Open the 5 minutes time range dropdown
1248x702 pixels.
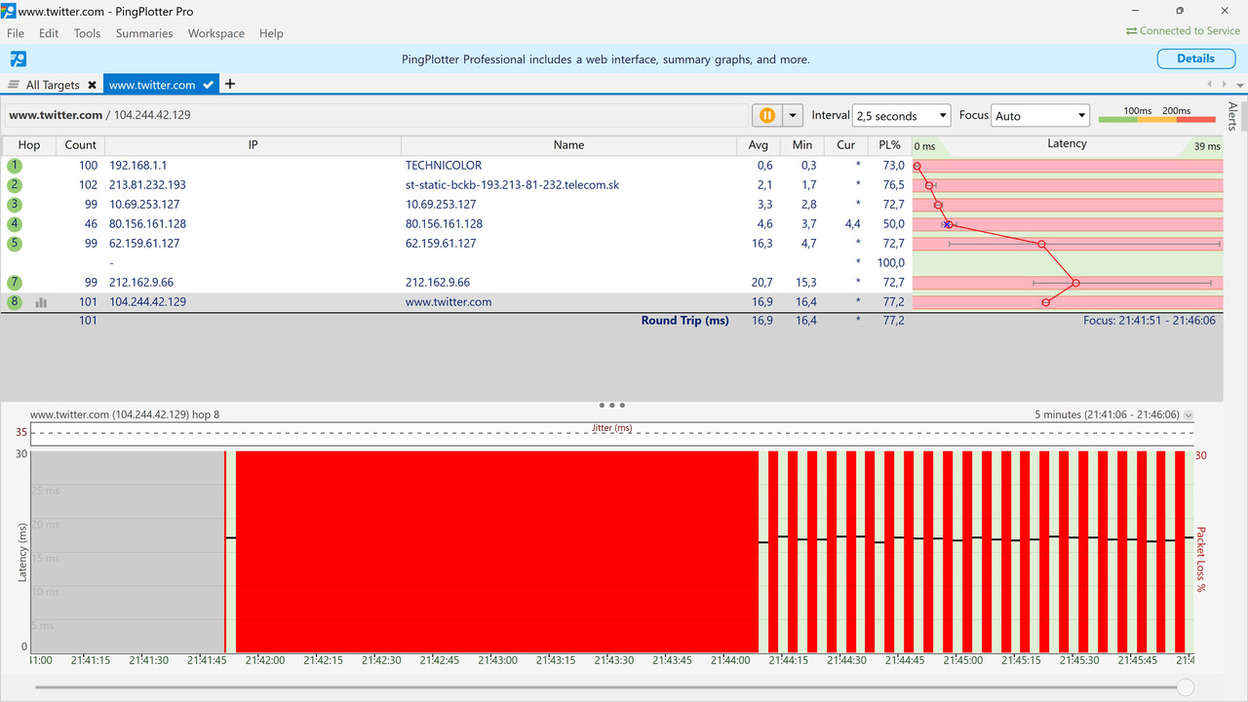click(1188, 415)
